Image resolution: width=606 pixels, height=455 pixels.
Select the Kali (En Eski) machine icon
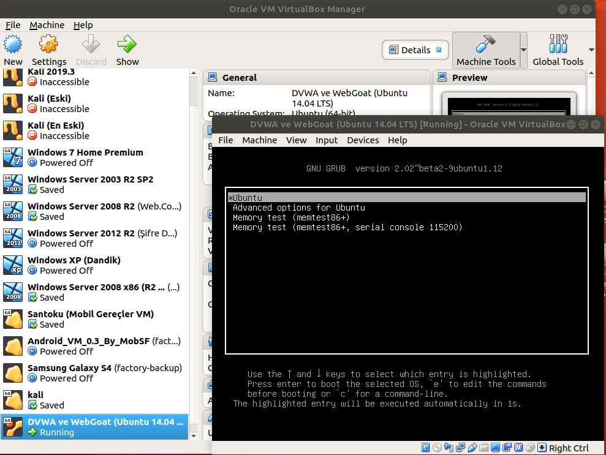point(13,130)
